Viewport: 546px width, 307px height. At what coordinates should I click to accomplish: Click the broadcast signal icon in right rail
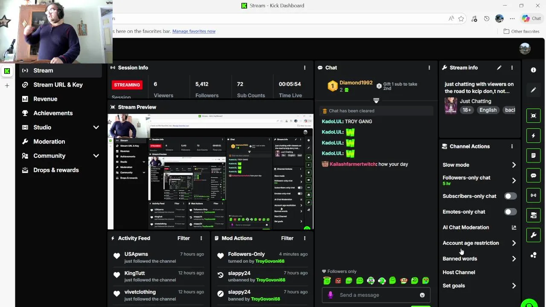(533, 195)
